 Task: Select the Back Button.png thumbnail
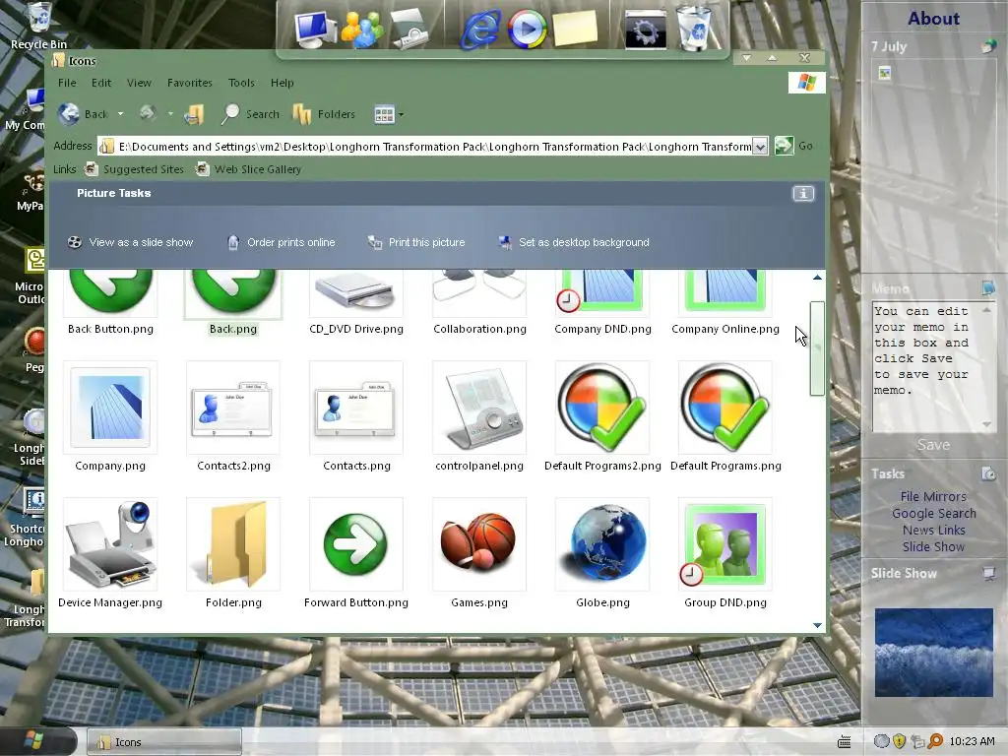coord(110,293)
